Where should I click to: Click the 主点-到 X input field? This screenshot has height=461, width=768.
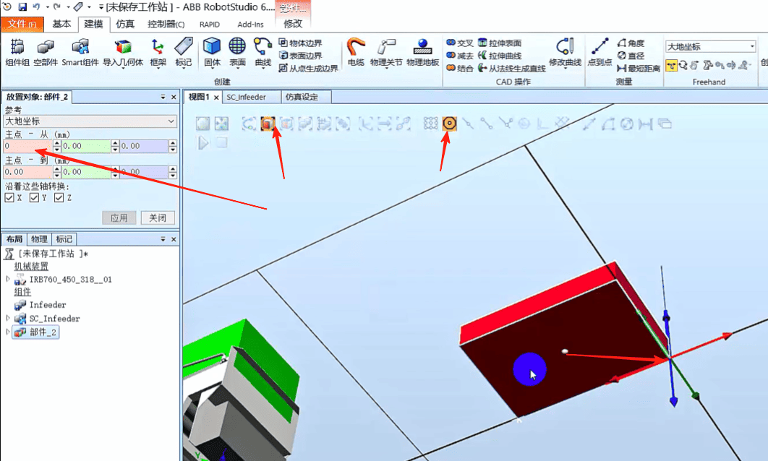pos(28,172)
